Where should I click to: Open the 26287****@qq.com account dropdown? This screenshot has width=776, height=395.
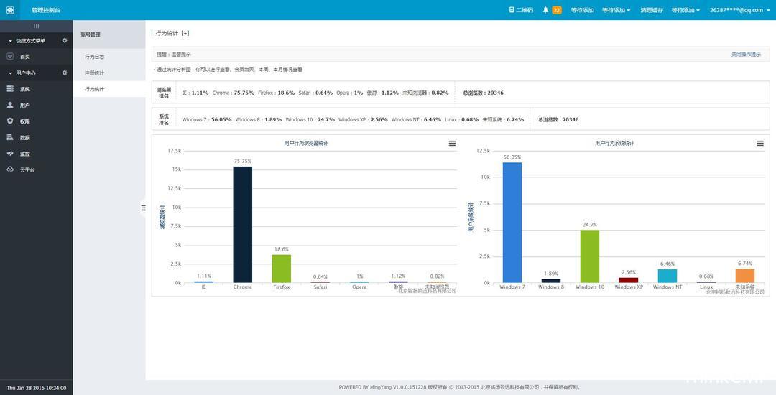[x=739, y=10]
